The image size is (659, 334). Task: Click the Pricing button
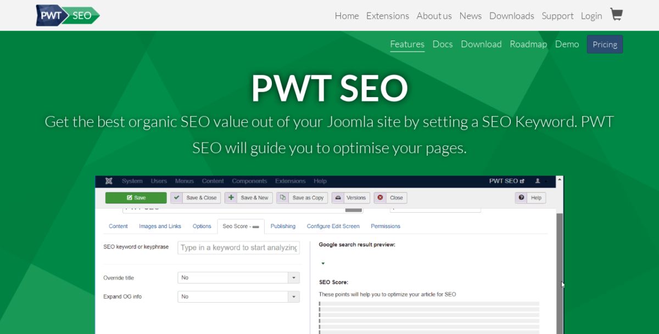point(605,44)
